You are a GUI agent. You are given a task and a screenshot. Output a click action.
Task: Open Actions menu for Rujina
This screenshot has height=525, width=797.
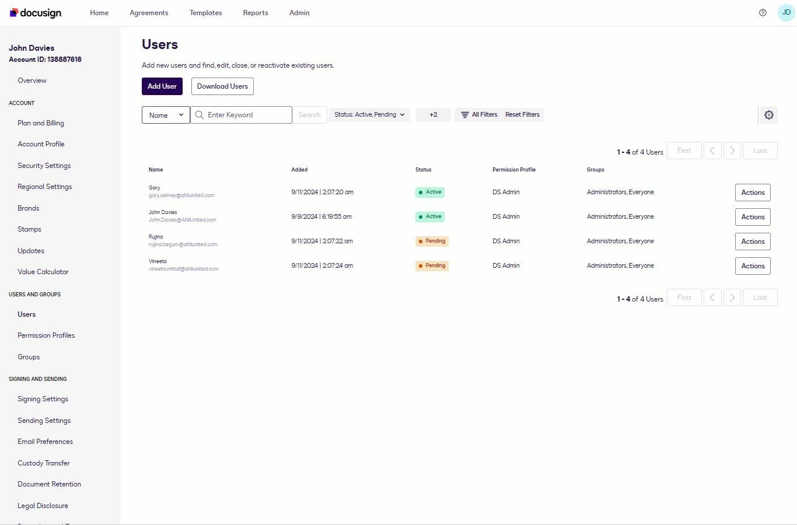[x=753, y=242]
